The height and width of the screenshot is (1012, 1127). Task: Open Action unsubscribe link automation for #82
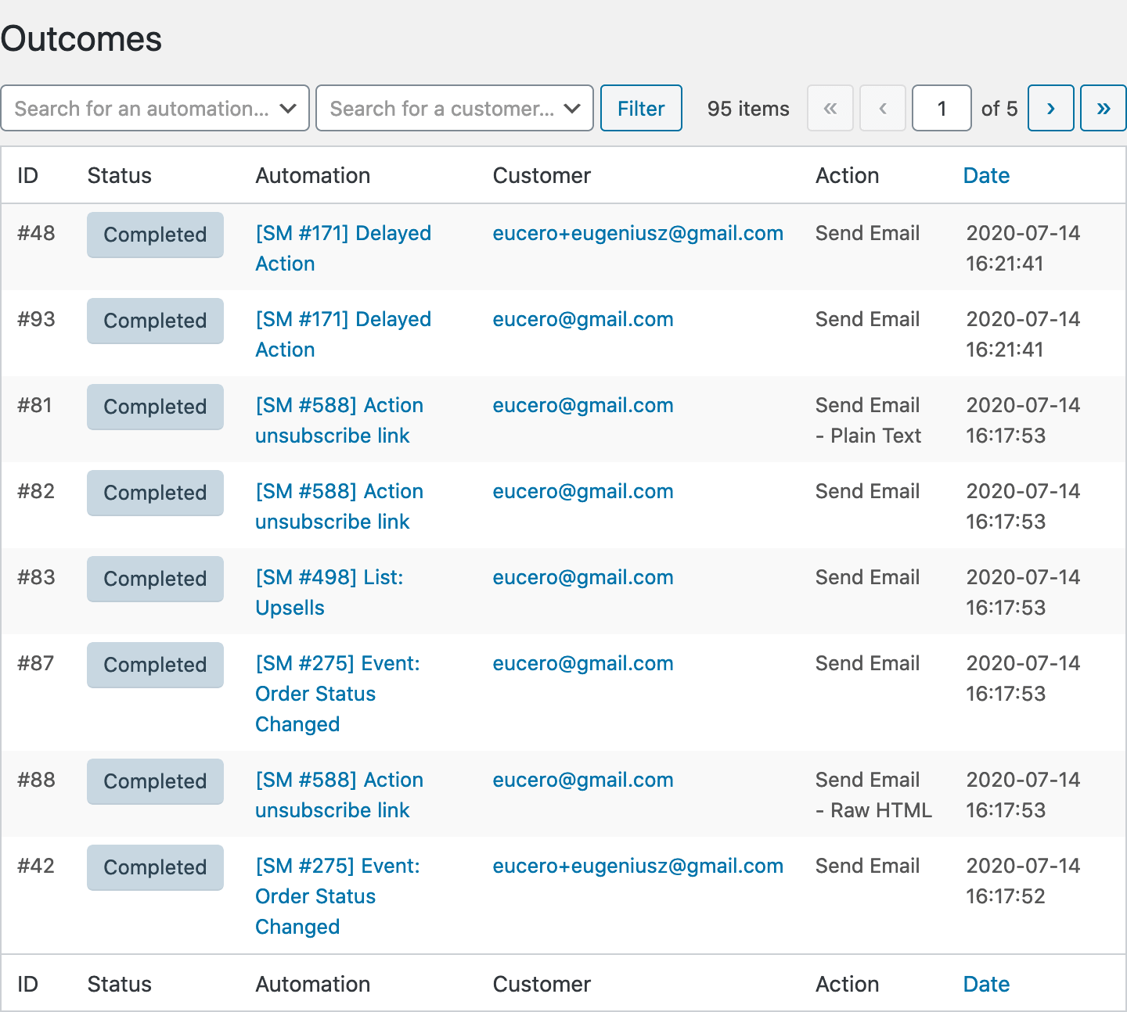pos(339,506)
